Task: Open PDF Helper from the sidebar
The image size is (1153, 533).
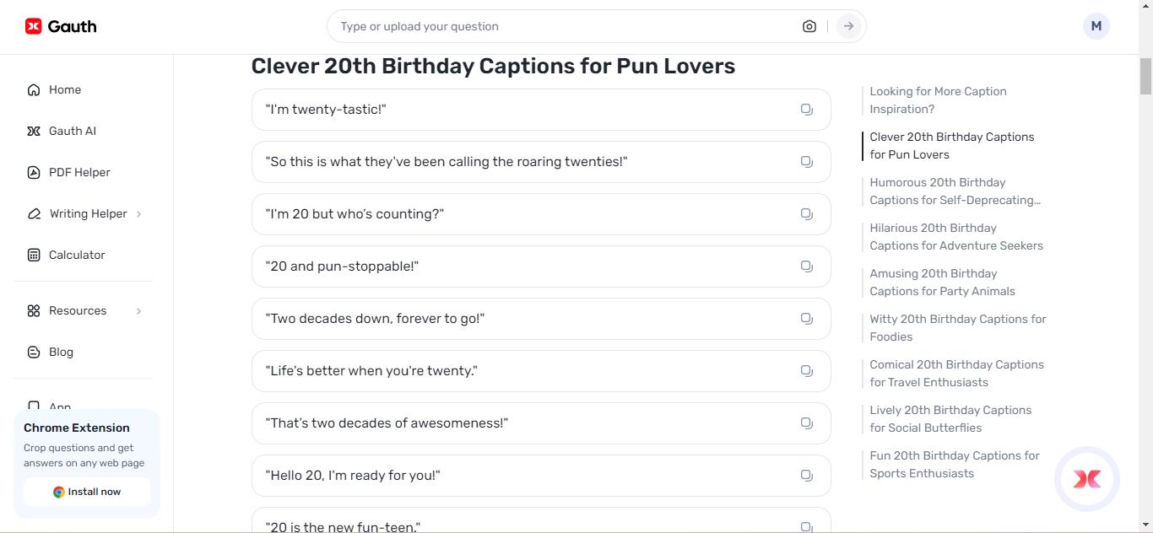Action: pos(33,172)
